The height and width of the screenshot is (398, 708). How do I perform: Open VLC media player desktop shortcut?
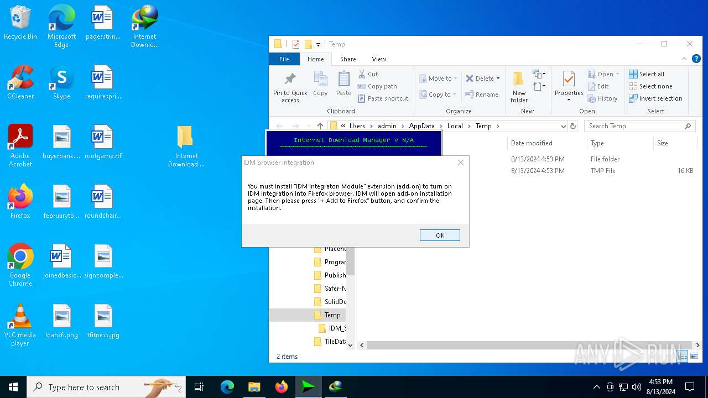click(20, 325)
